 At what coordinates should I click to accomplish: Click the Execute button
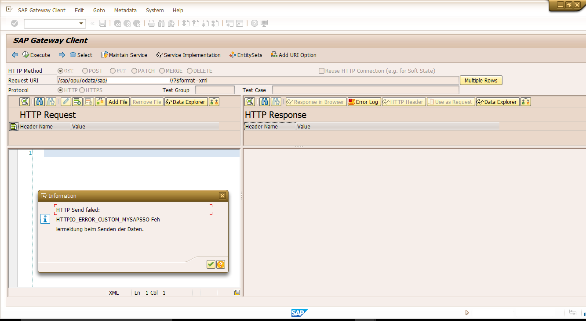click(x=36, y=55)
